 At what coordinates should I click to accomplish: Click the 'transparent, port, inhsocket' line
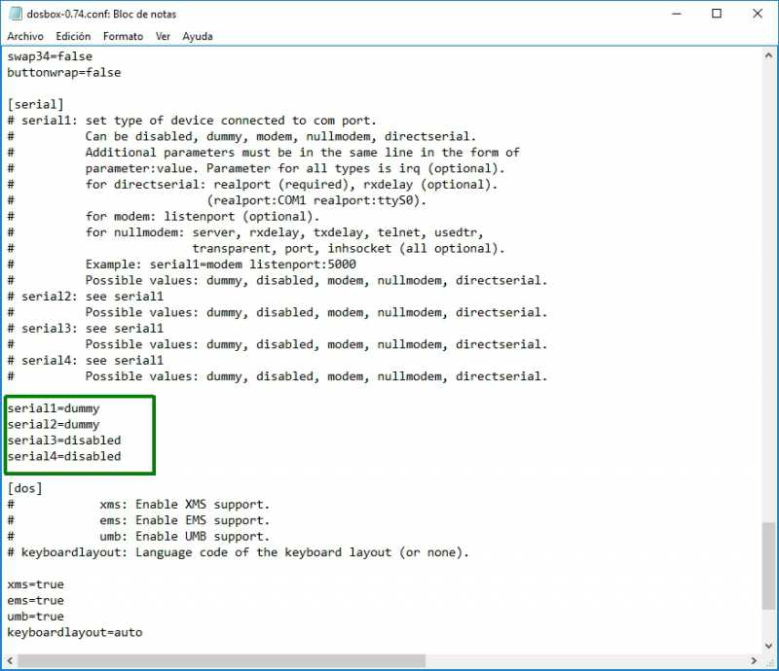tap(349, 249)
